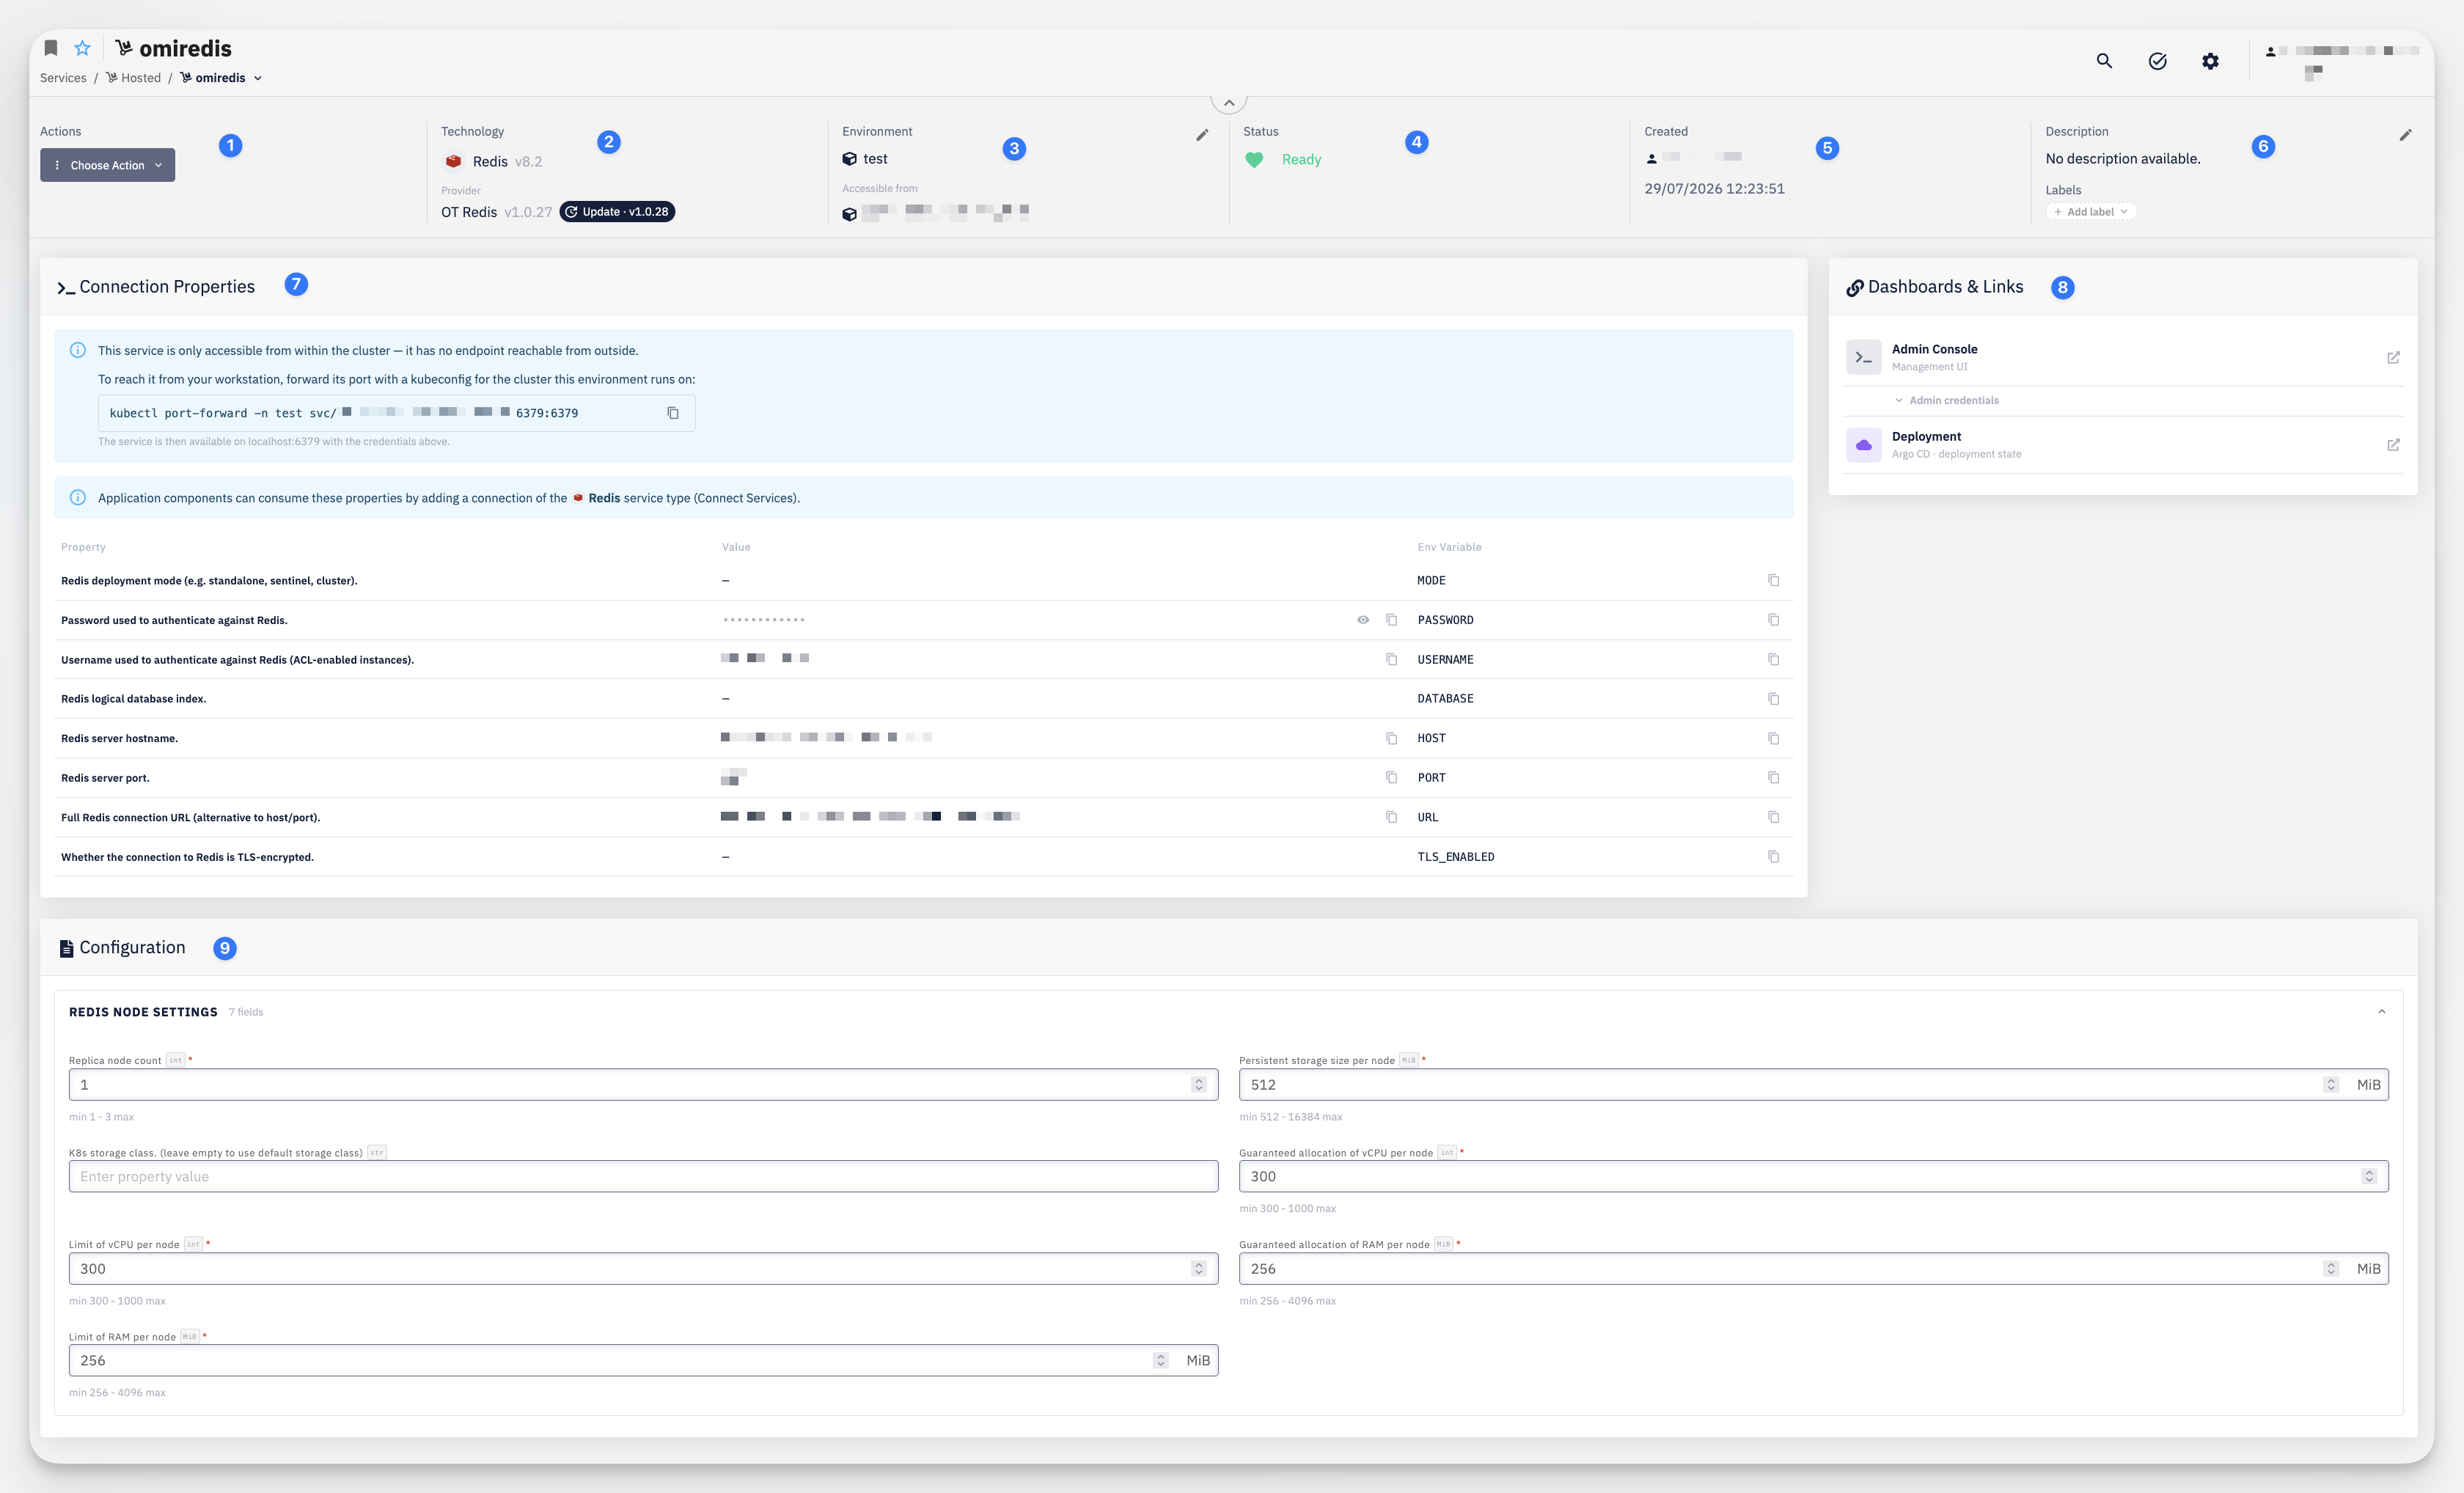The width and height of the screenshot is (2464, 1493).
Task: Open the search magnifier in the header
Action: (x=2104, y=61)
